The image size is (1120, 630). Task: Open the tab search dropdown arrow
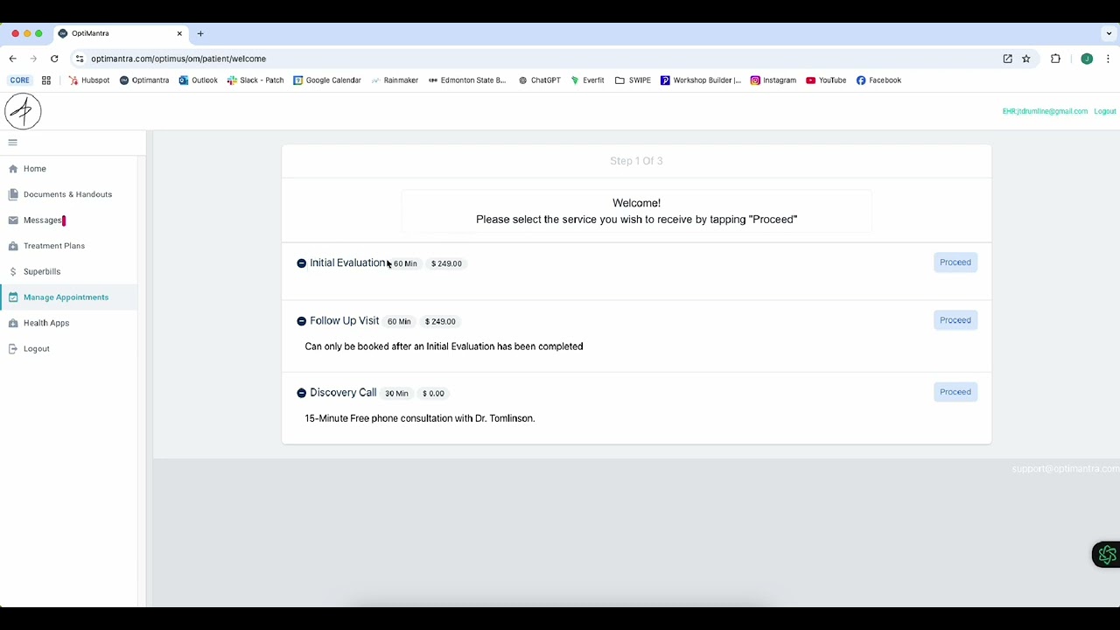tap(1109, 33)
